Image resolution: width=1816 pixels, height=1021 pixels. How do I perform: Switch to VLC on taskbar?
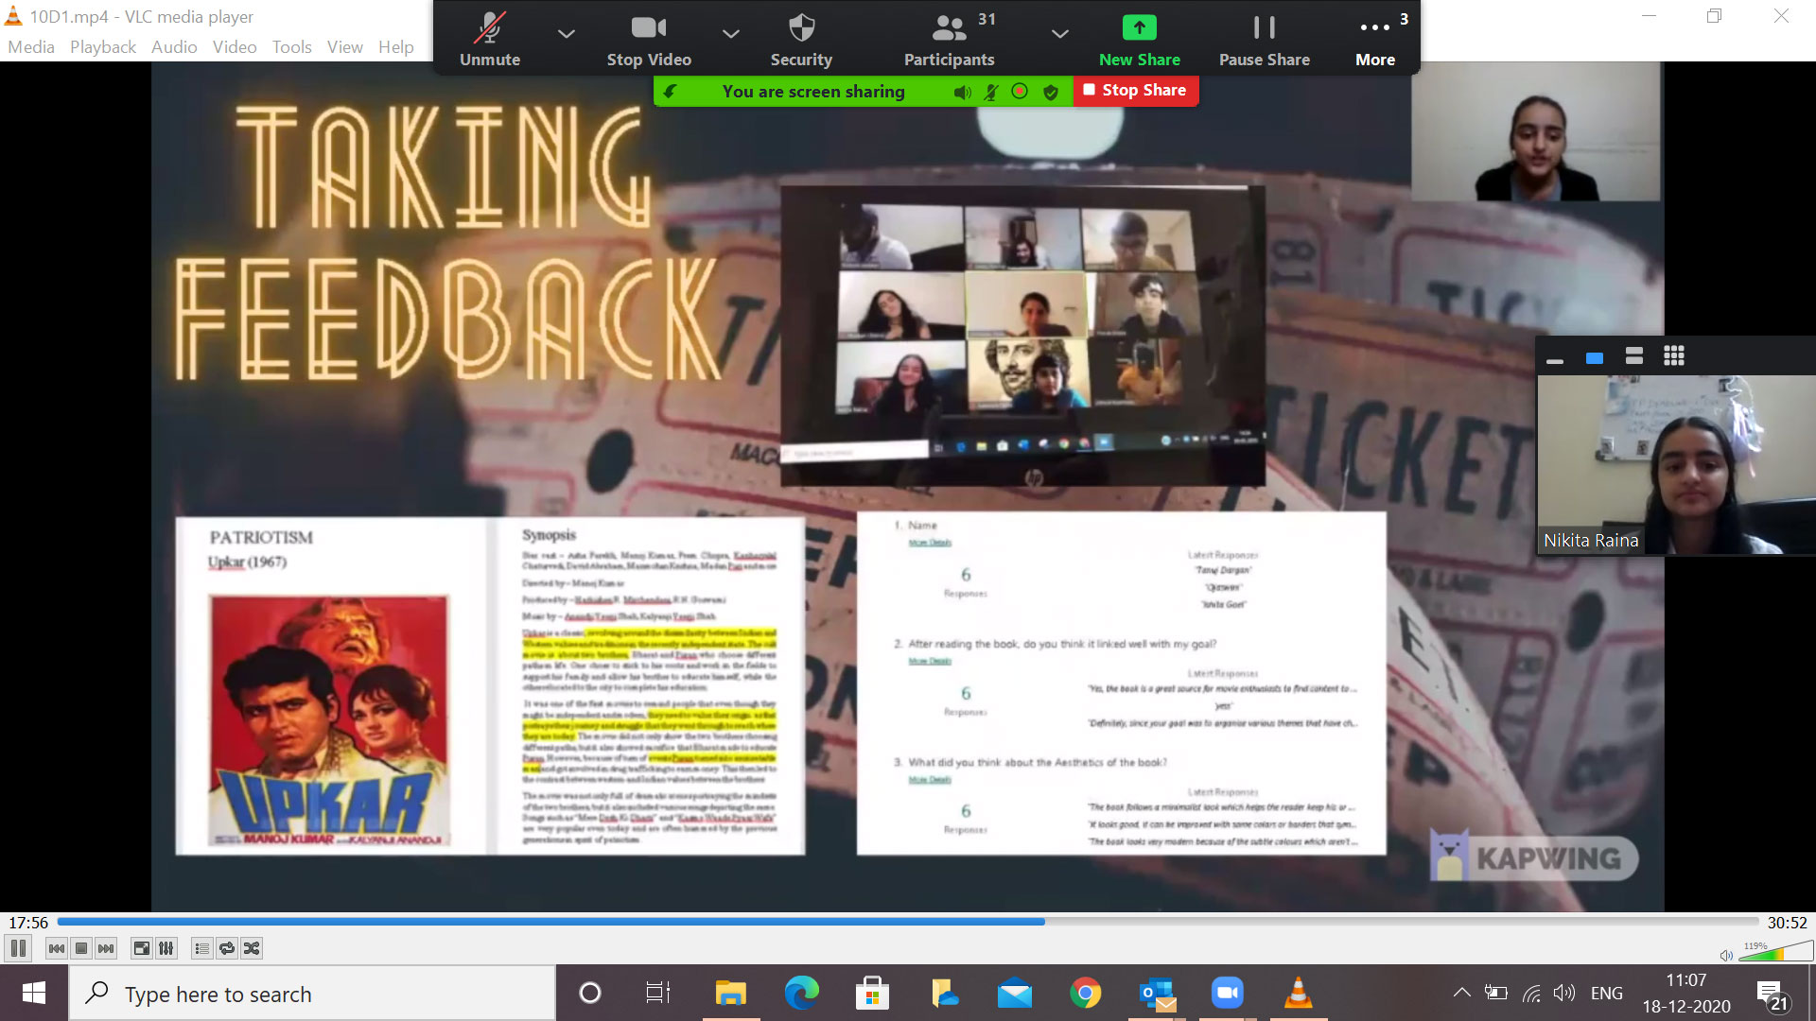click(1299, 994)
